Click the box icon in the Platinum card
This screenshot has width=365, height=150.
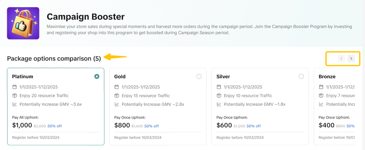pyautogui.click(x=14, y=96)
